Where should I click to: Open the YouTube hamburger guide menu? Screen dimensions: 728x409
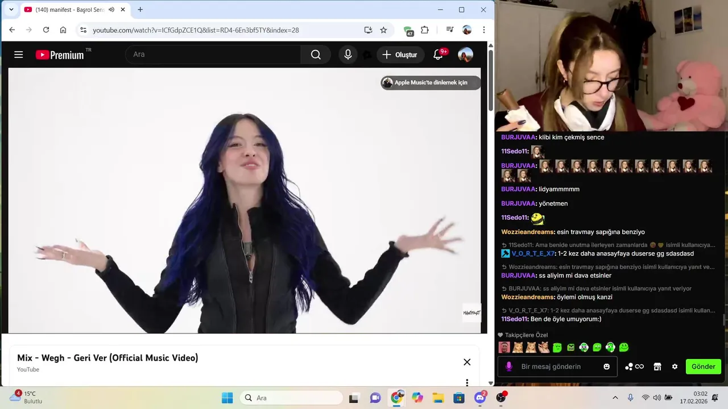tap(18, 55)
